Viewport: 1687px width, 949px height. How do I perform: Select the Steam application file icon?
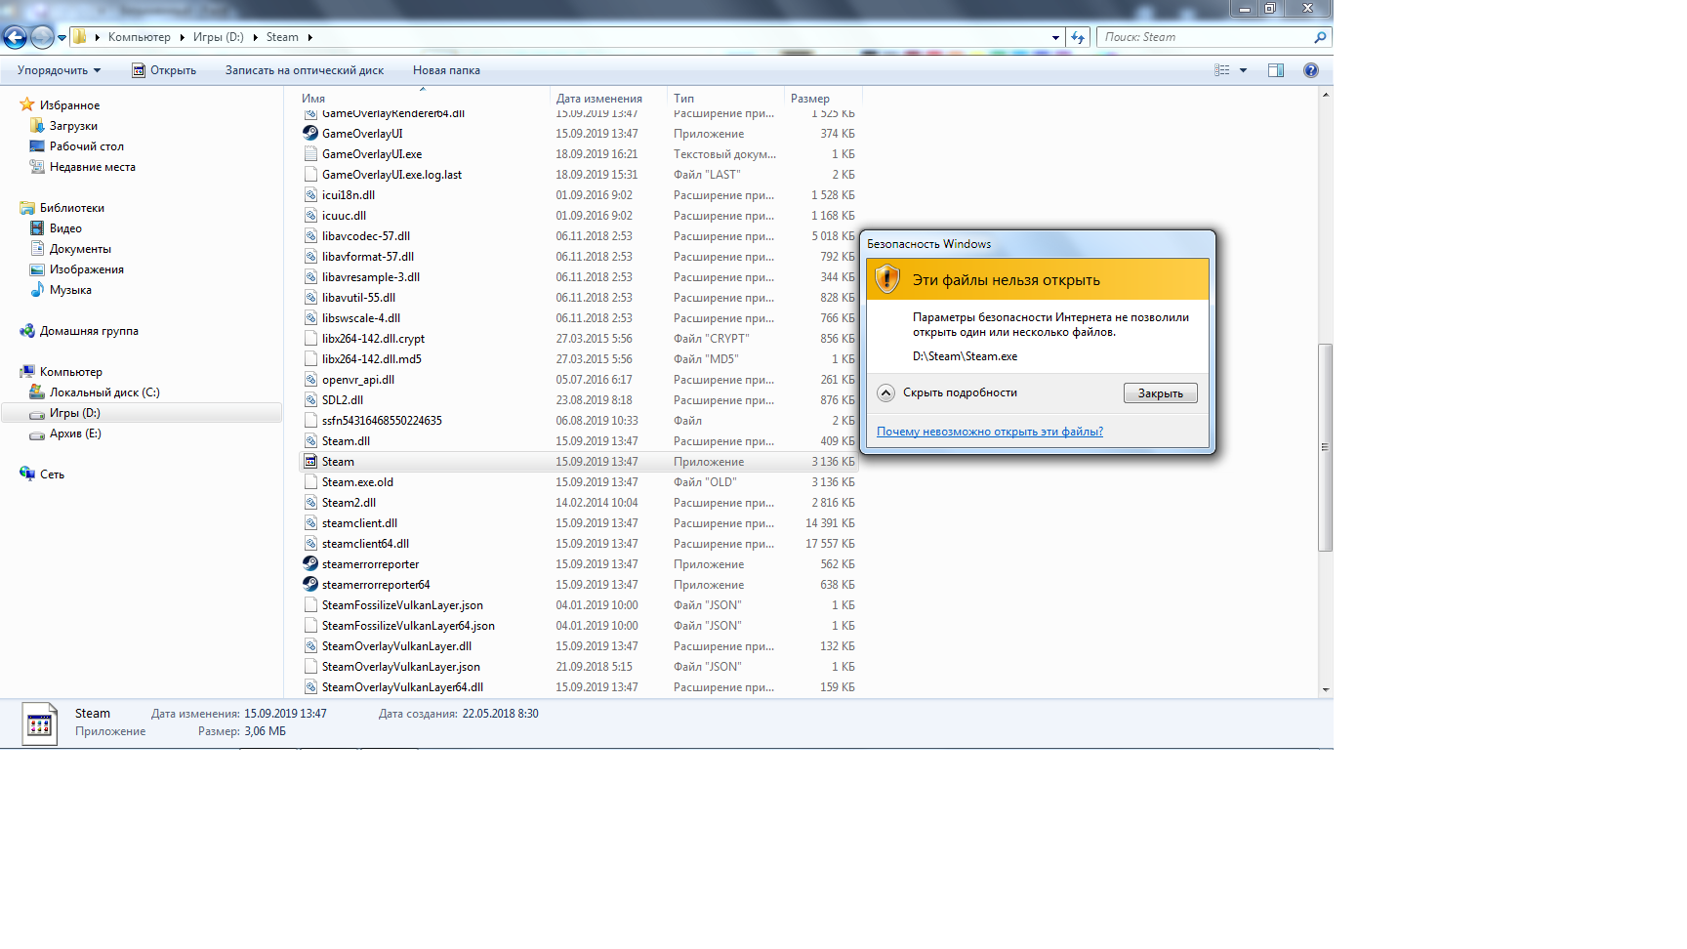point(310,462)
